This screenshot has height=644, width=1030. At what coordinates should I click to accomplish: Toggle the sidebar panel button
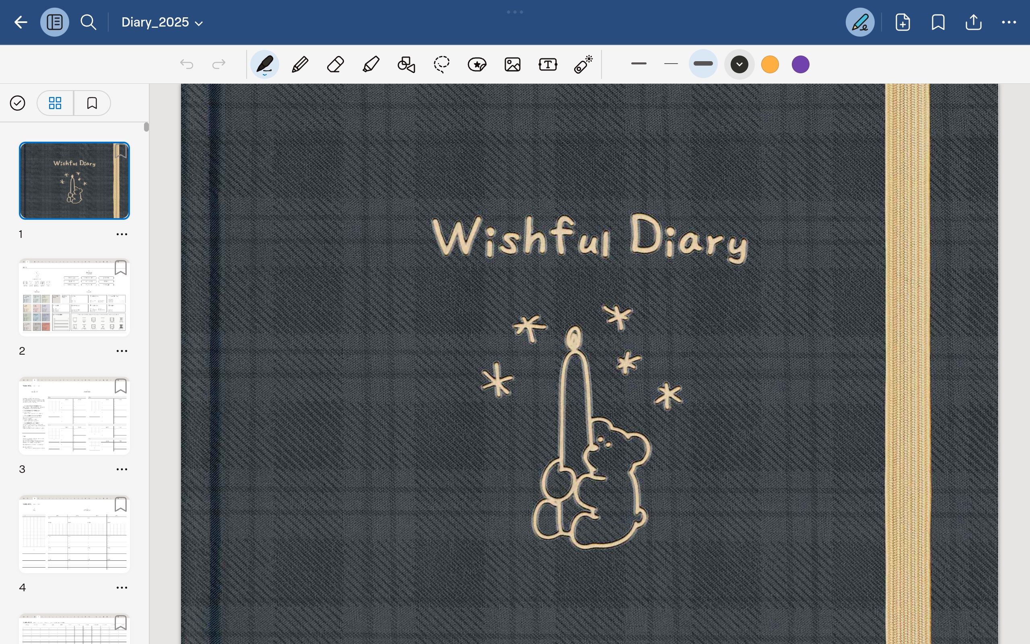pyautogui.click(x=54, y=22)
